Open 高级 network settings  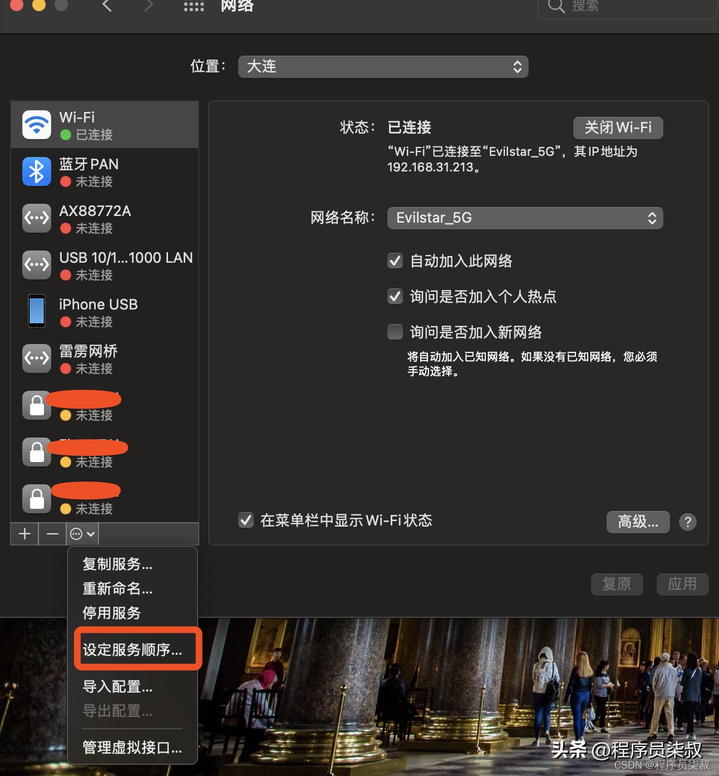click(x=638, y=522)
